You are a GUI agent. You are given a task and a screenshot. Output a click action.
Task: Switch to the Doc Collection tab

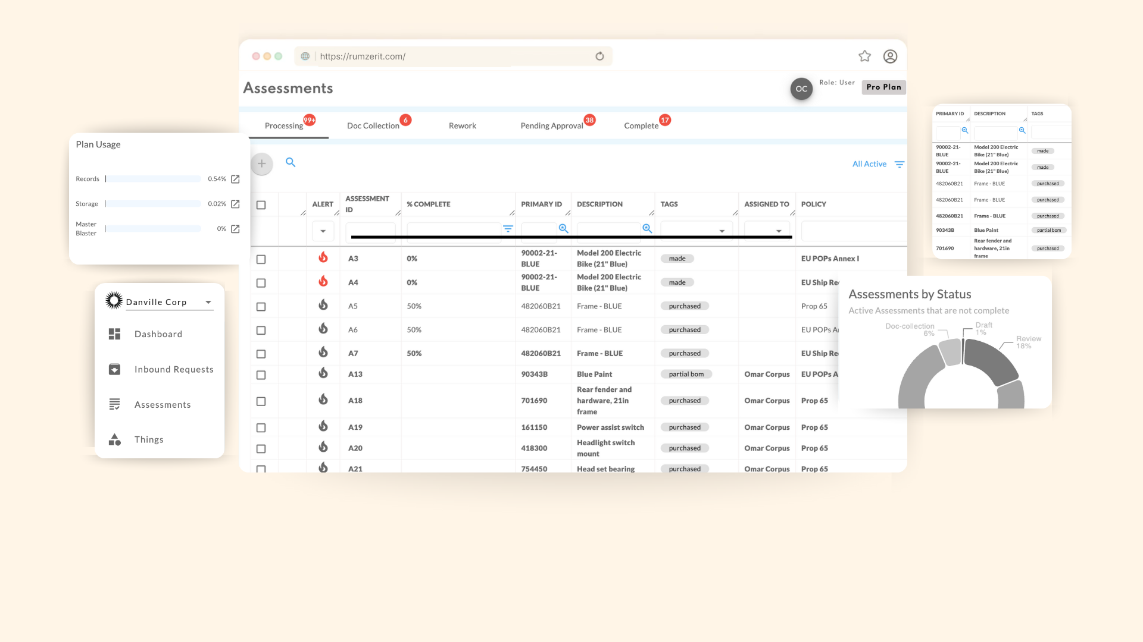[373, 125]
